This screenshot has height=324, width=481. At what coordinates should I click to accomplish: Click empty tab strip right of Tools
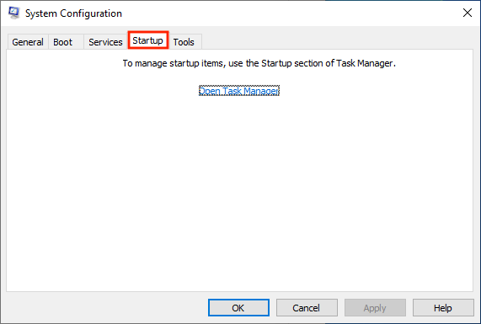[338, 41]
